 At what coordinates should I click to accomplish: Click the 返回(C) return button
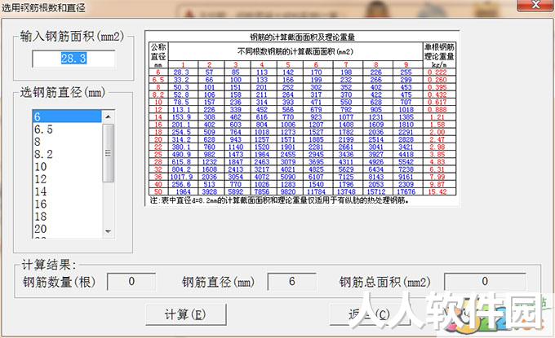pyautogui.click(x=370, y=314)
